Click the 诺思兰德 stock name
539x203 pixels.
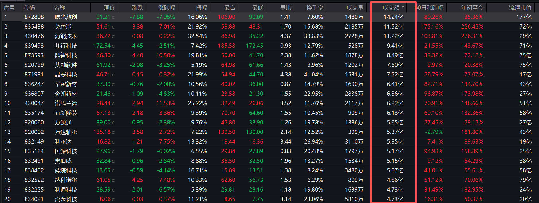pyautogui.click(x=66, y=103)
